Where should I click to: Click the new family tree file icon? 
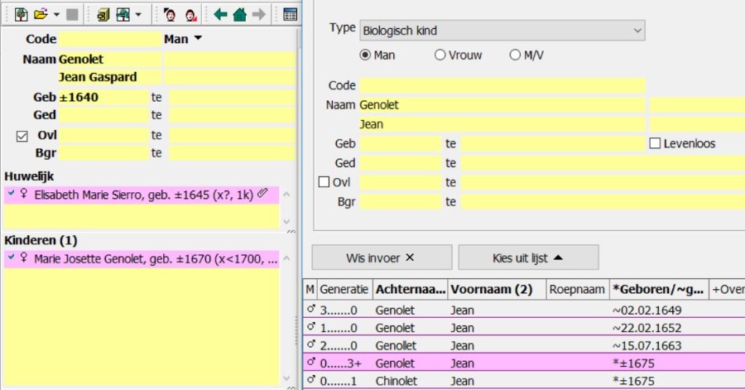point(22,14)
